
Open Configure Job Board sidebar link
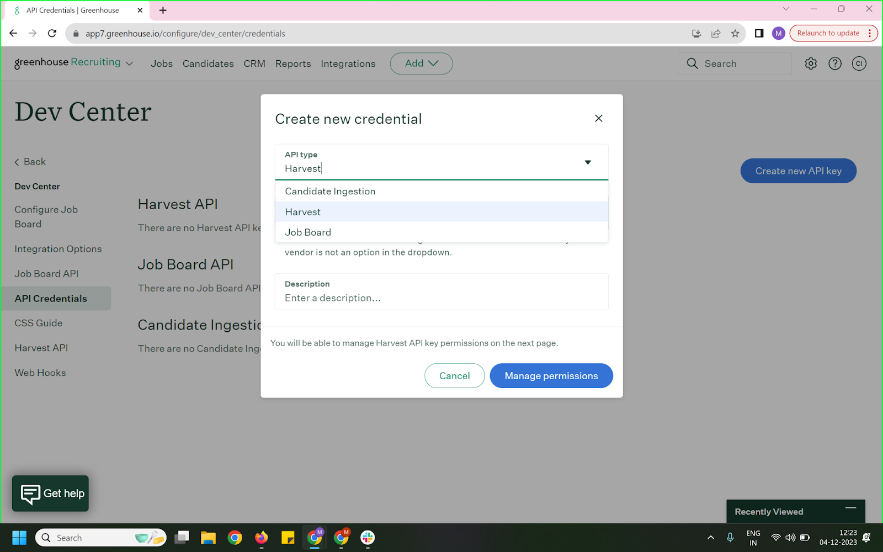46,217
